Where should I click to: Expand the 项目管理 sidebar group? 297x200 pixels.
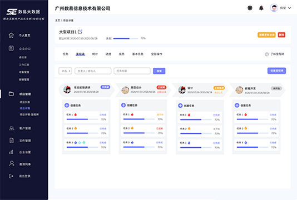[25, 94]
